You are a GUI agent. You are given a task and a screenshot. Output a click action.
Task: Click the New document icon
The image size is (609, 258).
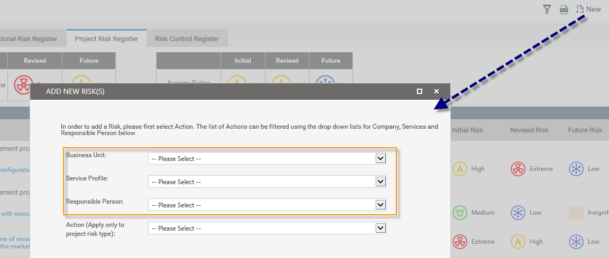click(x=580, y=9)
